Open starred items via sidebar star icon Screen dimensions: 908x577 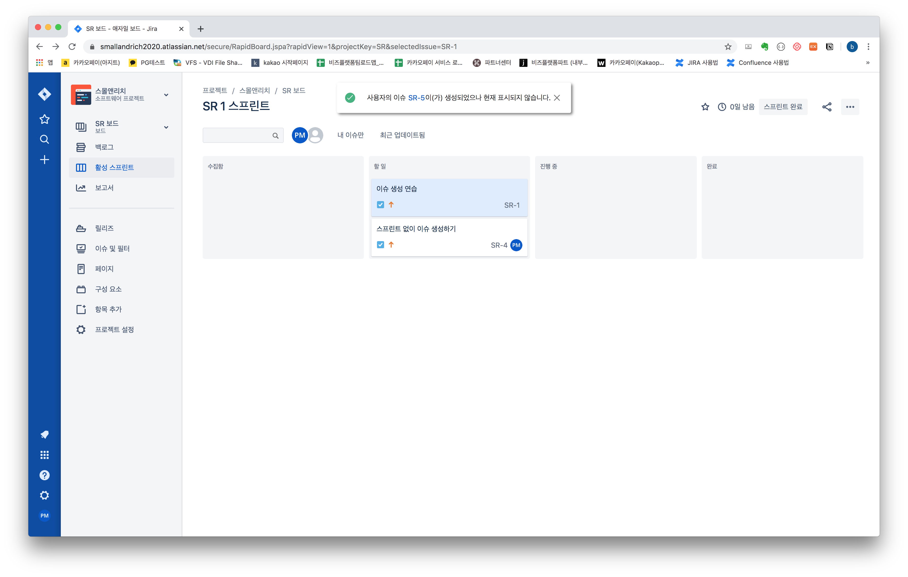point(45,119)
